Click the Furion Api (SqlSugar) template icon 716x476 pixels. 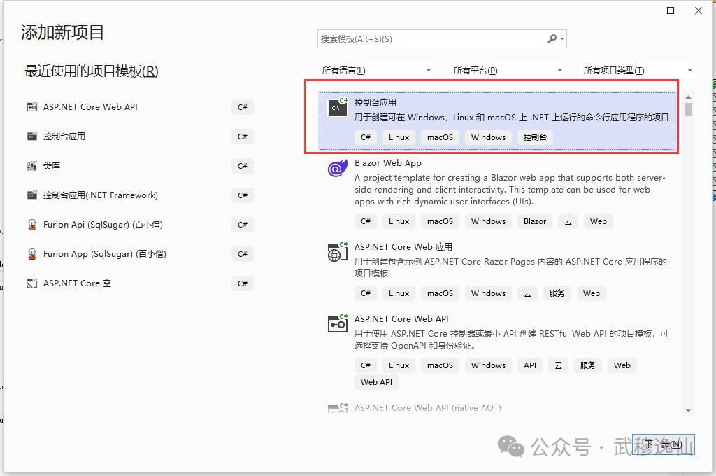pos(32,225)
